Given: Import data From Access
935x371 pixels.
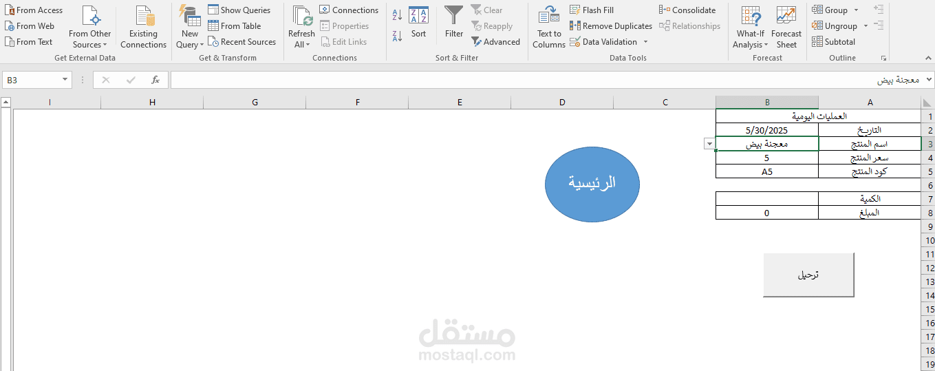Looking at the screenshot, I should click(33, 10).
